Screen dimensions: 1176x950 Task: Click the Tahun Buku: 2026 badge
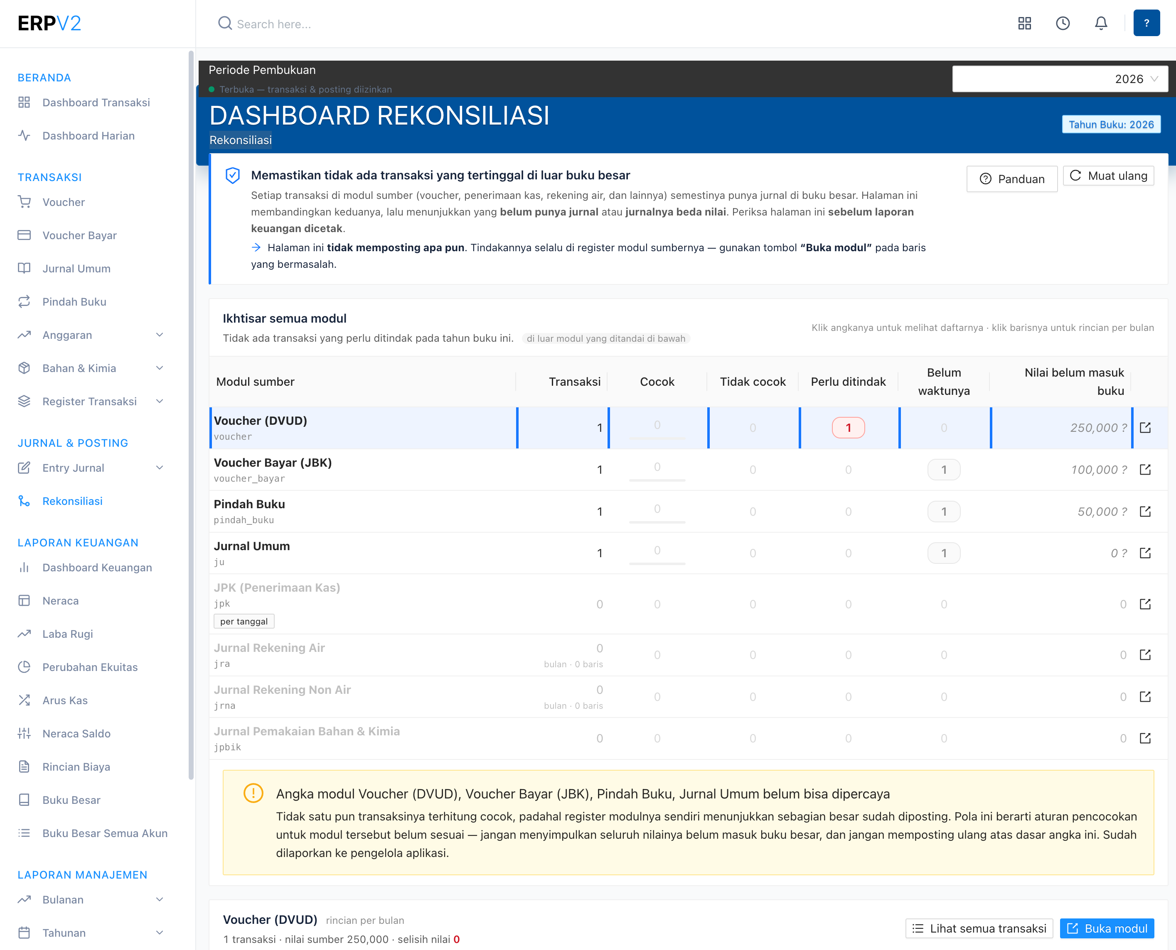point(1111,124)
